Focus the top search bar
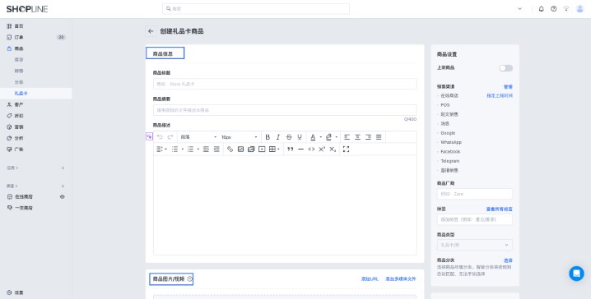 click(256, 9)
